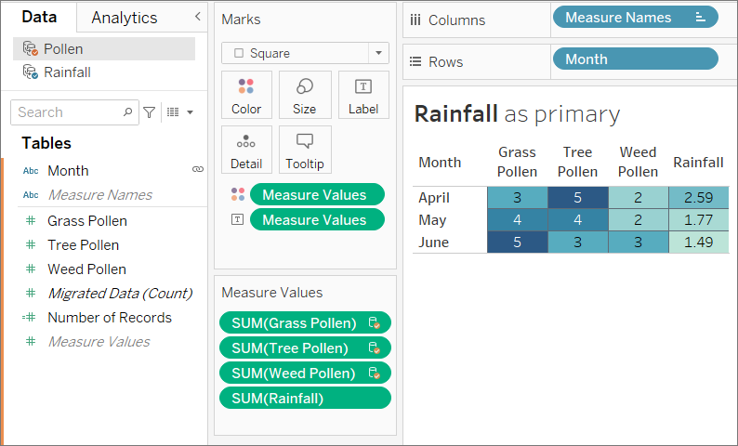Click sort icon on Measure Names pill
This screenshot has height=446, width=738.
click(700, 18)
